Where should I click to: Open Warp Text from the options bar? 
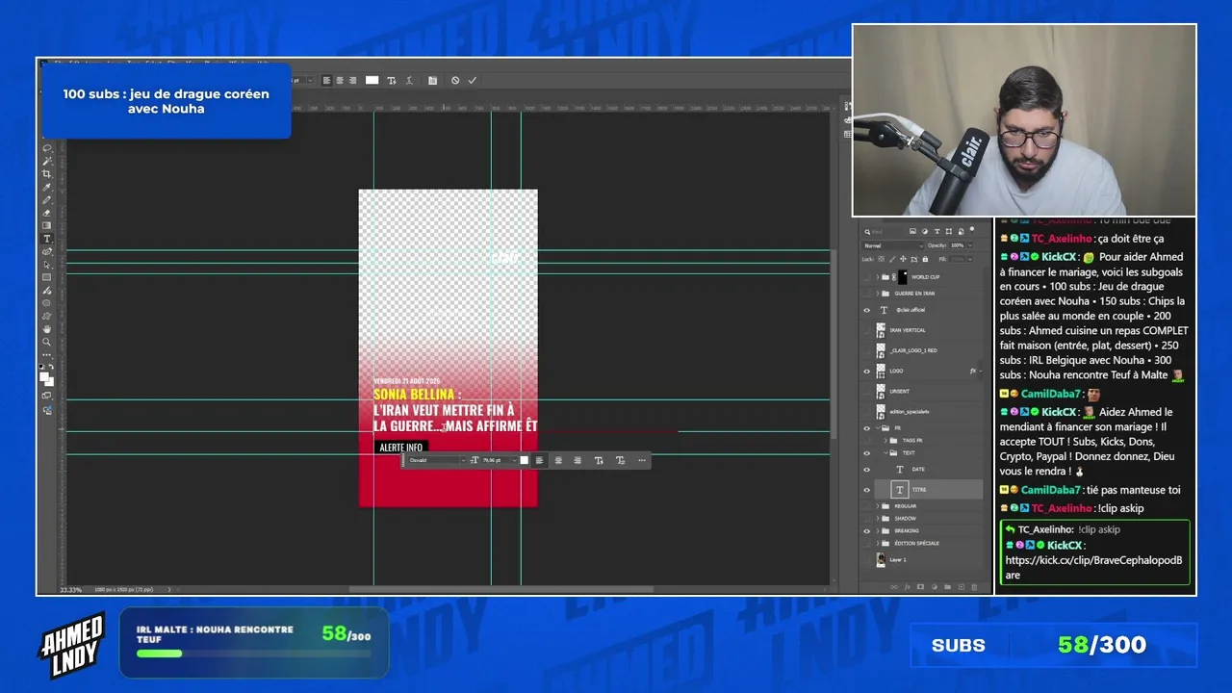click(x=410, y=81)
